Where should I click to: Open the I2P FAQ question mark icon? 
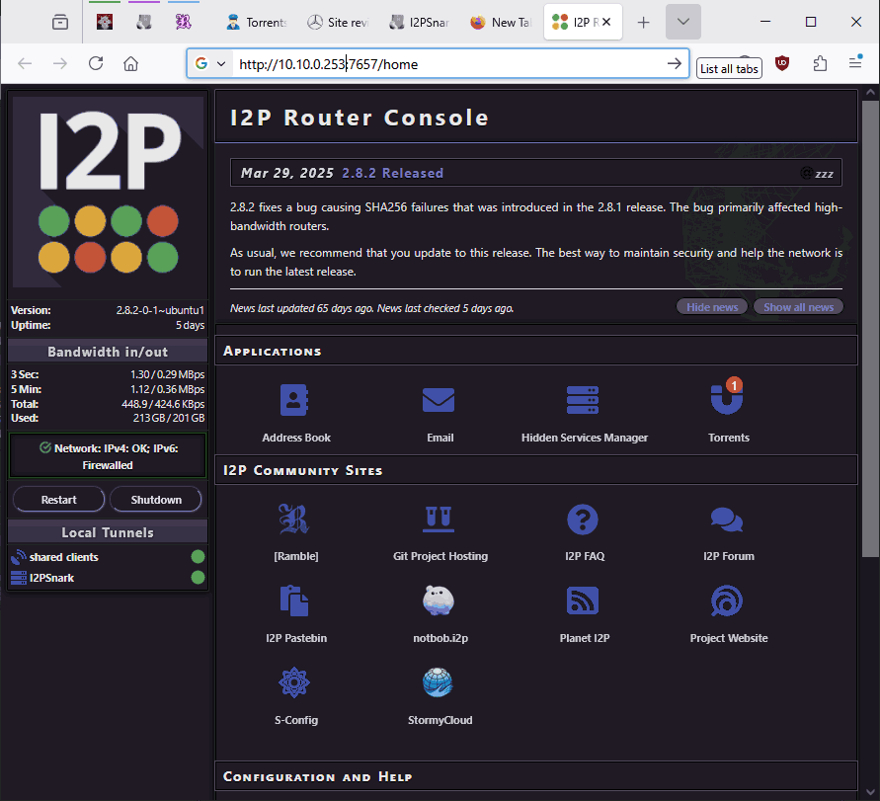point(583,519)
